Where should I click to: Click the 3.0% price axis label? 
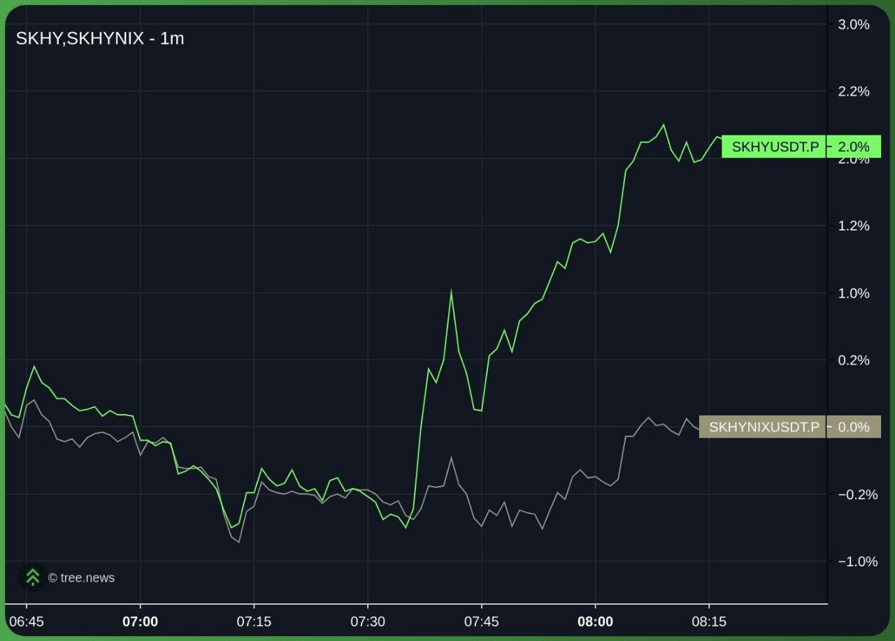coord(853,25)
